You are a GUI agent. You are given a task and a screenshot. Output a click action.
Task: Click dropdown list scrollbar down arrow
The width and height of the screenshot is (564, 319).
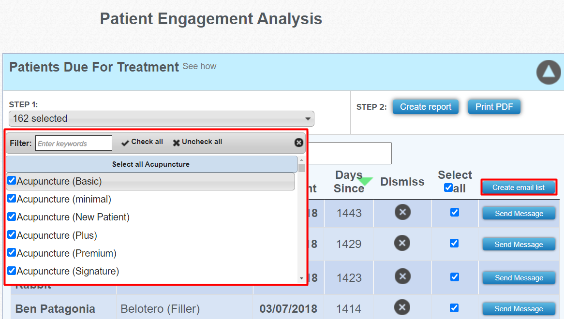click(302, 278)
